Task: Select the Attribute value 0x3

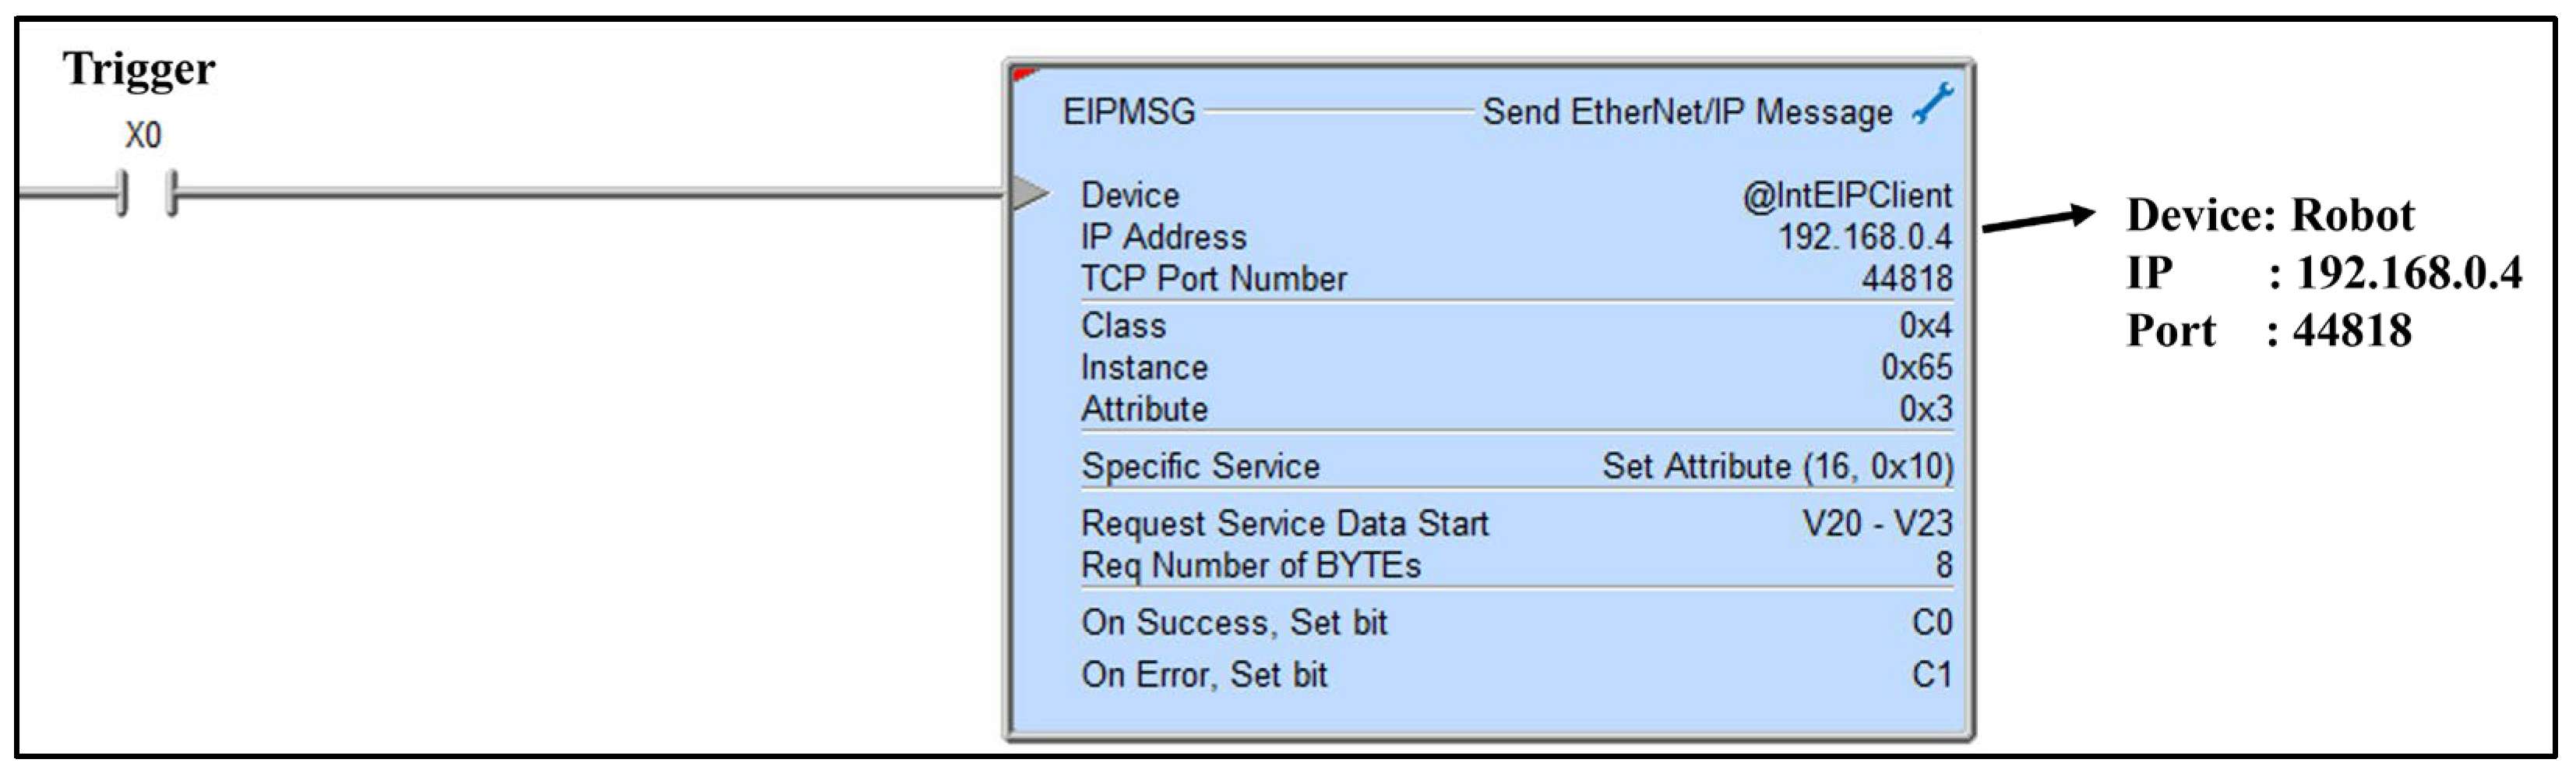Action: tap(1925, 409)
